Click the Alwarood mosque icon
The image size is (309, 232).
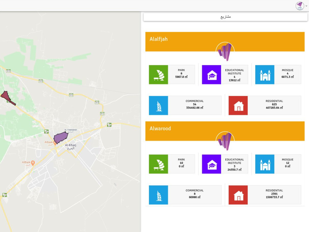click(x=265, y=164)
